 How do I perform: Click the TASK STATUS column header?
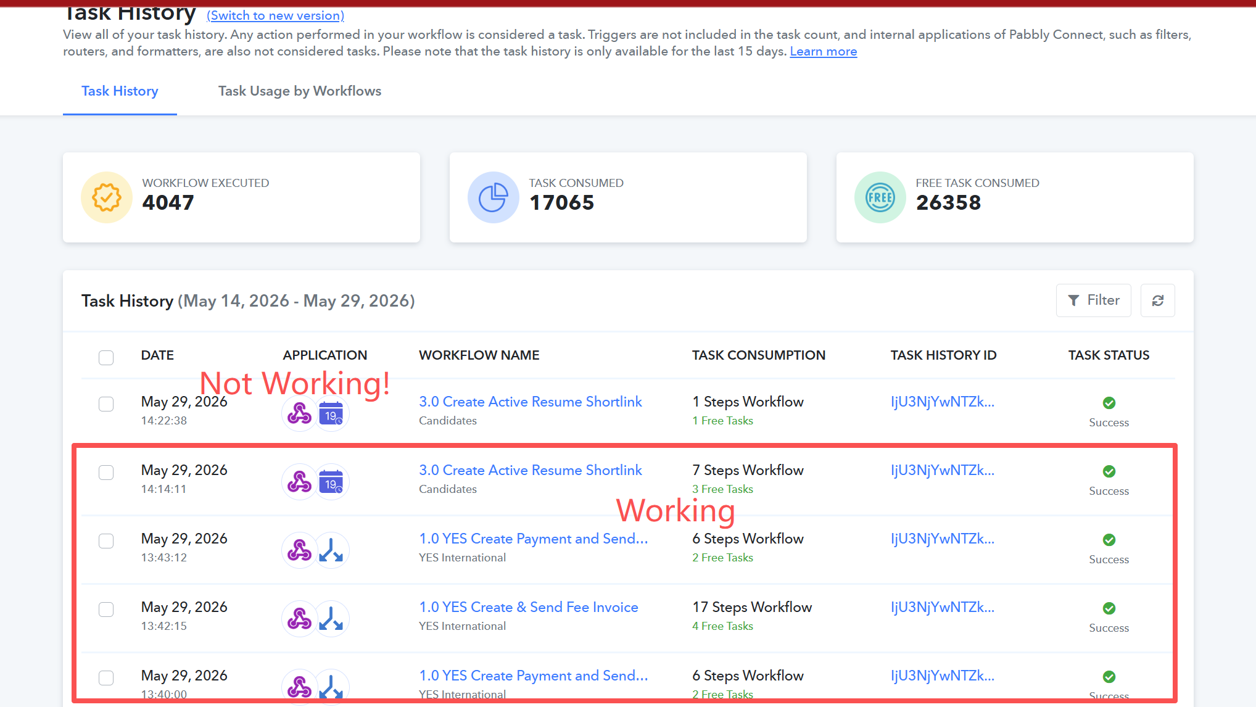(x=1109, y=355)
